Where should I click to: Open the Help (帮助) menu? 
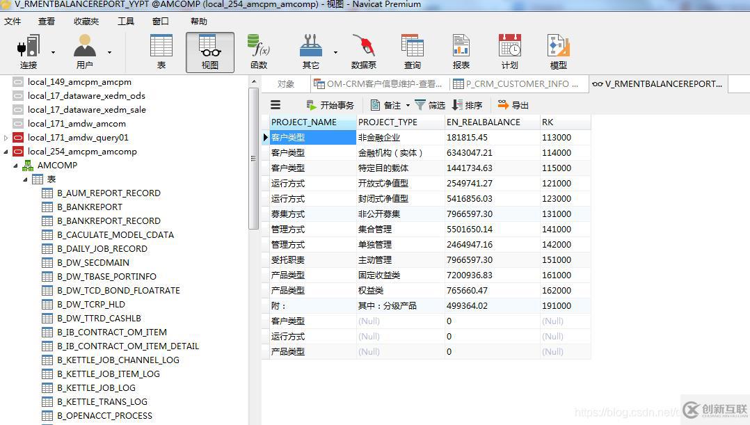tap(198, 22)
